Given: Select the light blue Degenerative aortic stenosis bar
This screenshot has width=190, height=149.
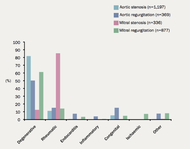Looking at the screenshot, I should pyautogui.click(x=29, y=88).
